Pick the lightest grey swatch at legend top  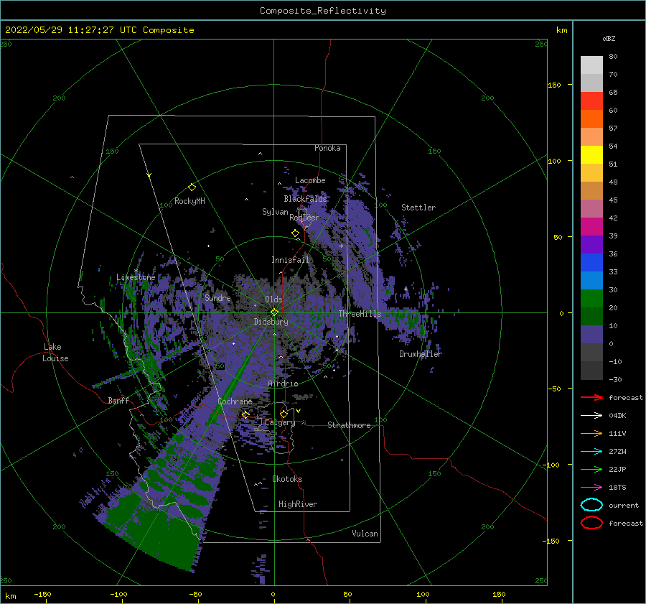(591, 65)
